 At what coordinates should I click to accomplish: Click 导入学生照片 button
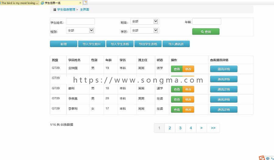[92, 44]
